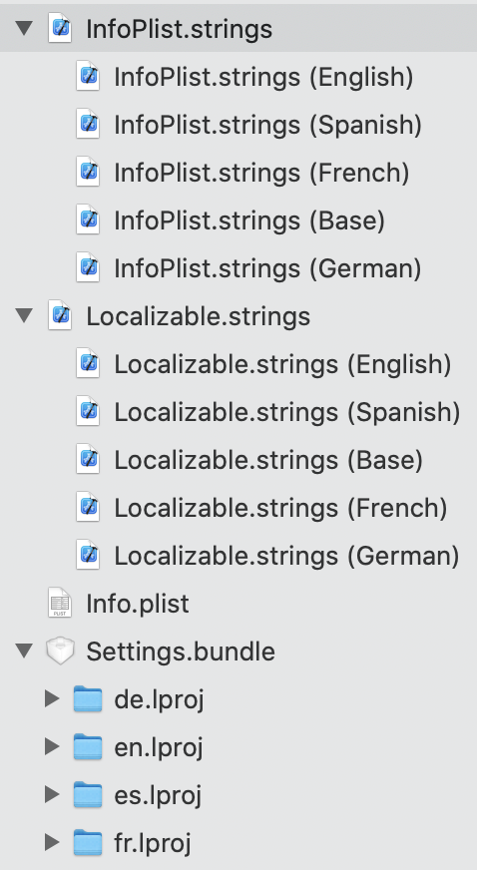This screenshot has width=477, height=870.
Task: Click the Localizable.strings (German) file icon
Action: [x=88, y=556]
